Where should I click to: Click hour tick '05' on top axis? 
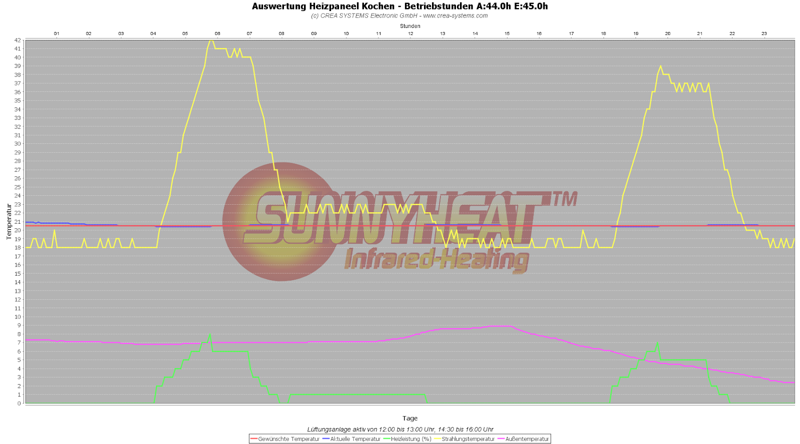[185, 33]
